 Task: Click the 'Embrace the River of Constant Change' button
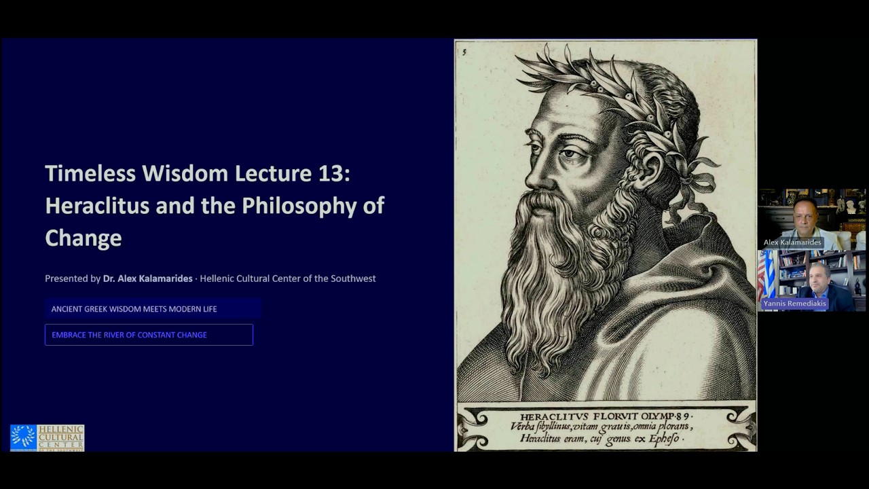(x=149, y=335)
